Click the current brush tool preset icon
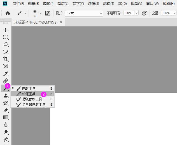177x145 pixels. pyautogui.click(x=20, y=13)
